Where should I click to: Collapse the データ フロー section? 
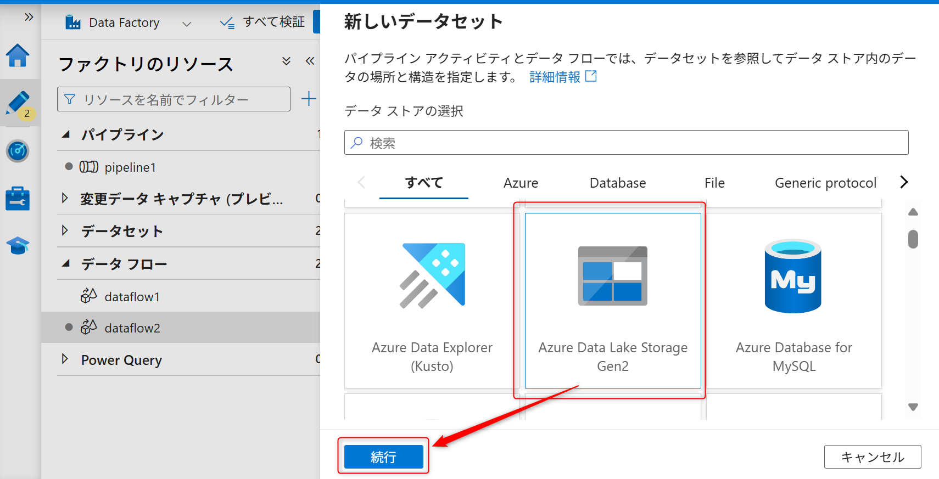[x=66, y=263]
